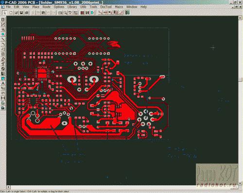
Task: Select the Place Component tool at top of sidebar
Action: [3, 19]
